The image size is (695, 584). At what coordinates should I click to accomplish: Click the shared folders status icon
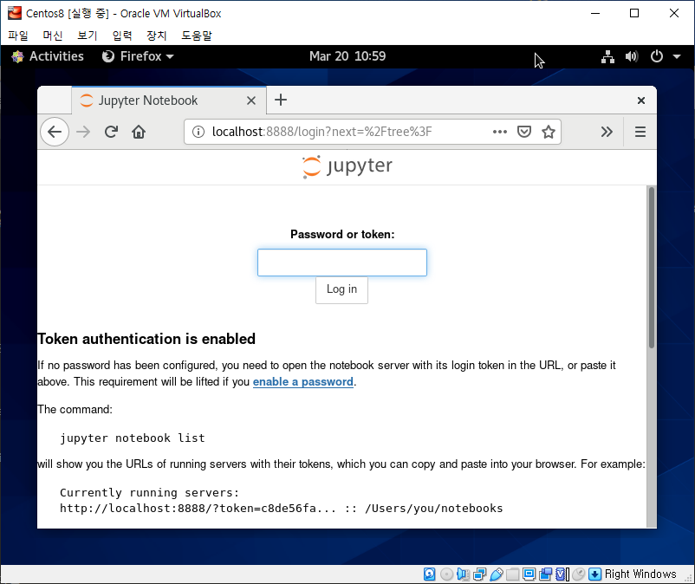(512, 574)
